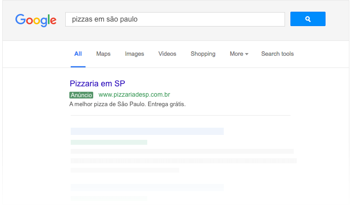Click the second gray placeholder snippet line

pos(183,161)
